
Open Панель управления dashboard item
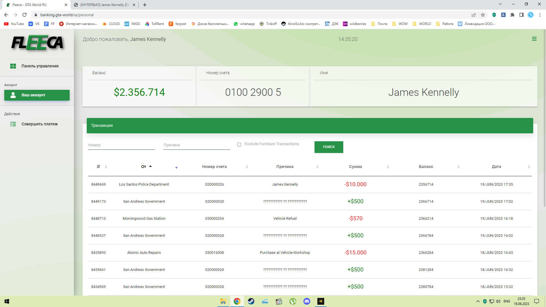[x=37, y=66]
